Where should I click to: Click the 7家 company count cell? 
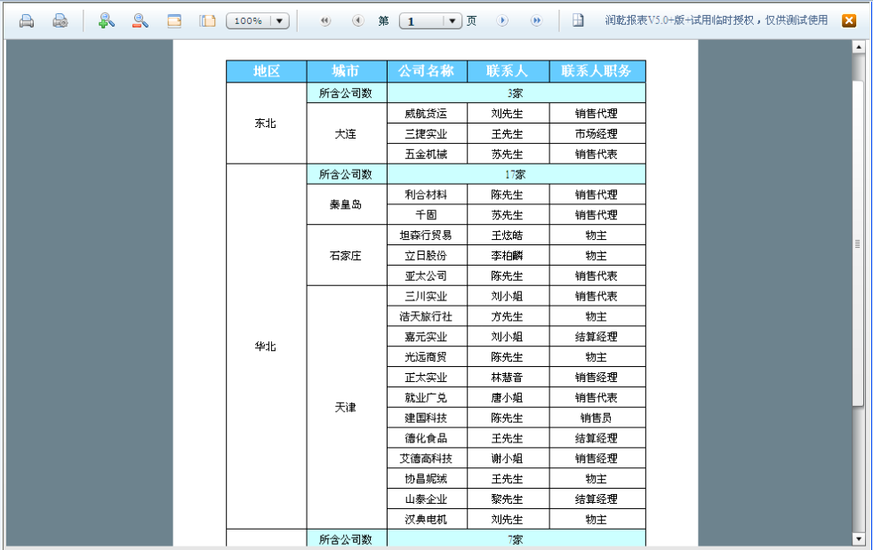point(517,539)
